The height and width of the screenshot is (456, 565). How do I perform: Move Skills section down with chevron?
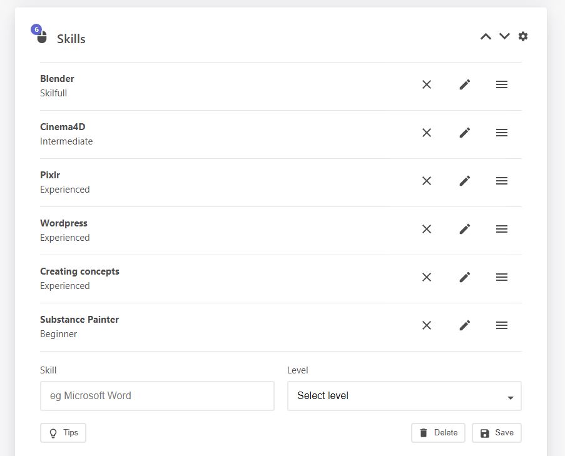(x=504, y=36)
